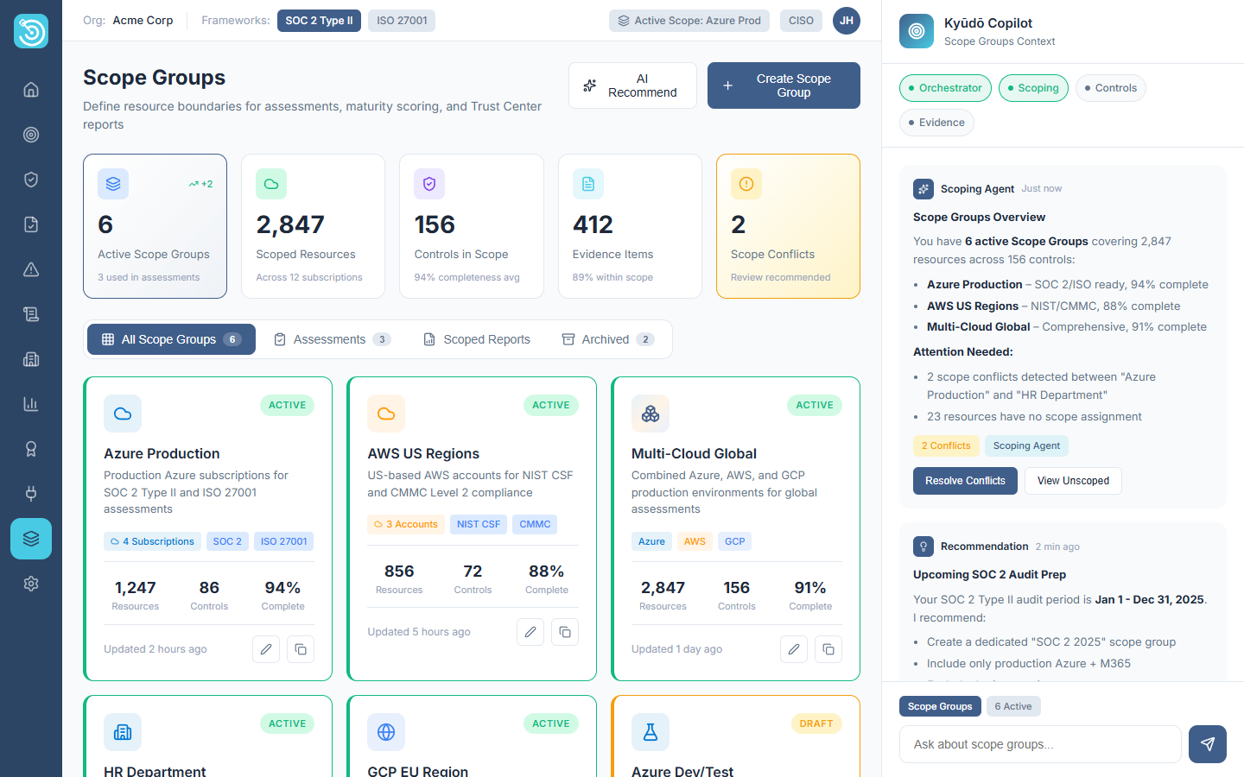Open the Scope Conflicts stat card
Viewport: 1244px width, 777px height.
(788, 226)
